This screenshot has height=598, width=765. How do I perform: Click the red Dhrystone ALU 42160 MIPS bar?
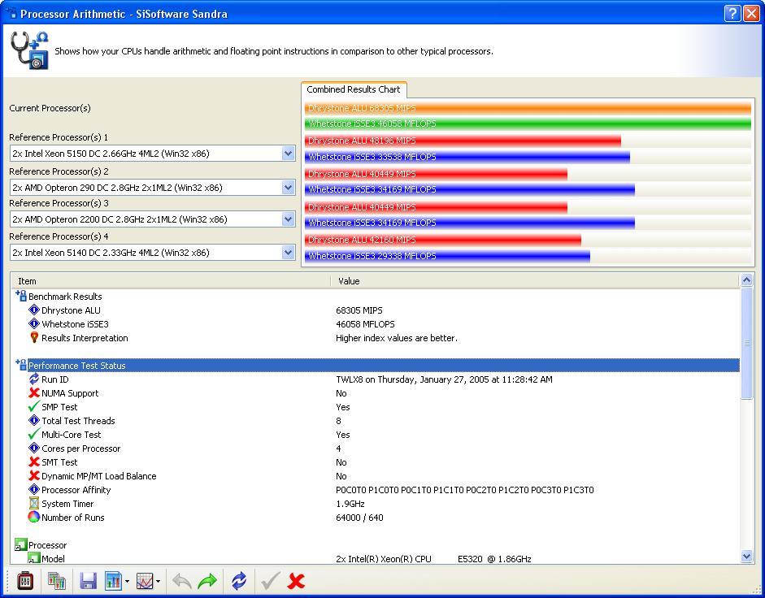point(442,240)
